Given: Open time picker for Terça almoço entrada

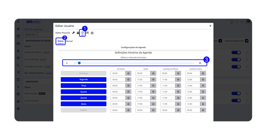Looking at the screenshot, I should click(178, 86).
